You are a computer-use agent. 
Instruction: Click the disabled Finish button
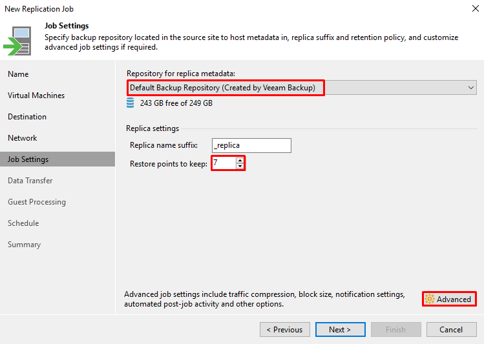(395, 330)
